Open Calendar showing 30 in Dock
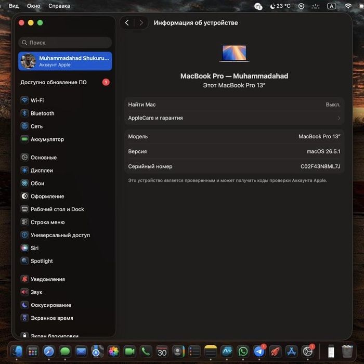The height and width of the screenshot is (364, 364). [x=162, y=352]
